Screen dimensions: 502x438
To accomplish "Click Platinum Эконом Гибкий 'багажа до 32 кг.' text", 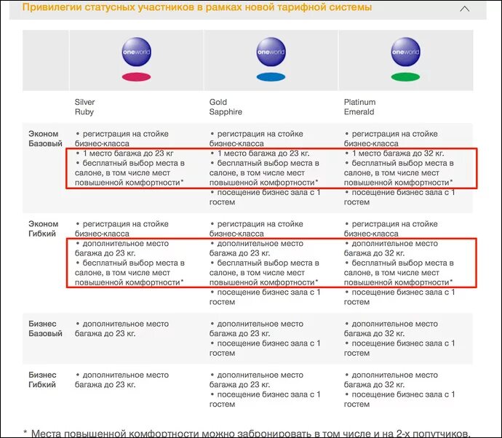I will pyautogui.click(x=374, y=253).
